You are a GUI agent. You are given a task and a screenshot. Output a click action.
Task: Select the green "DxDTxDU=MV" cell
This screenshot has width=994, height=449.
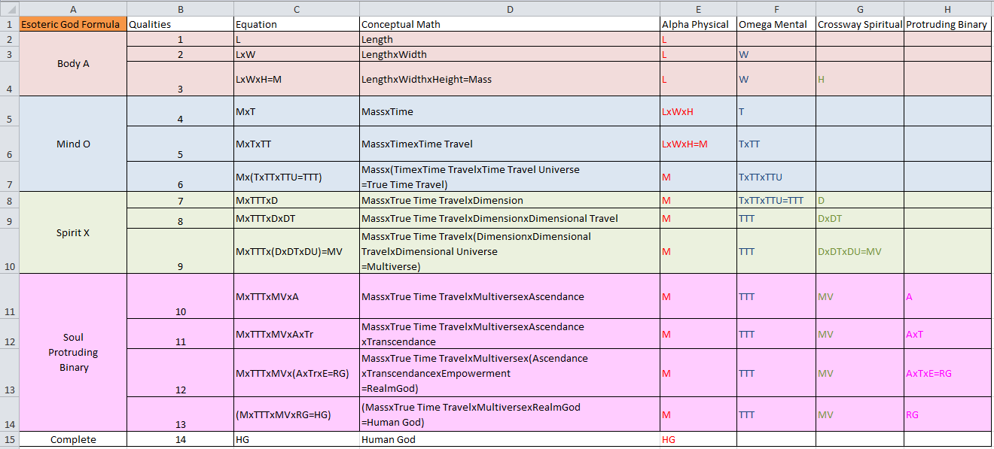tap(859, 251)
